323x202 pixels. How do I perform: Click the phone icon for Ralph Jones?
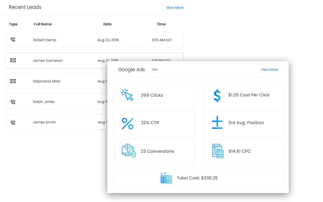point(13,102)
